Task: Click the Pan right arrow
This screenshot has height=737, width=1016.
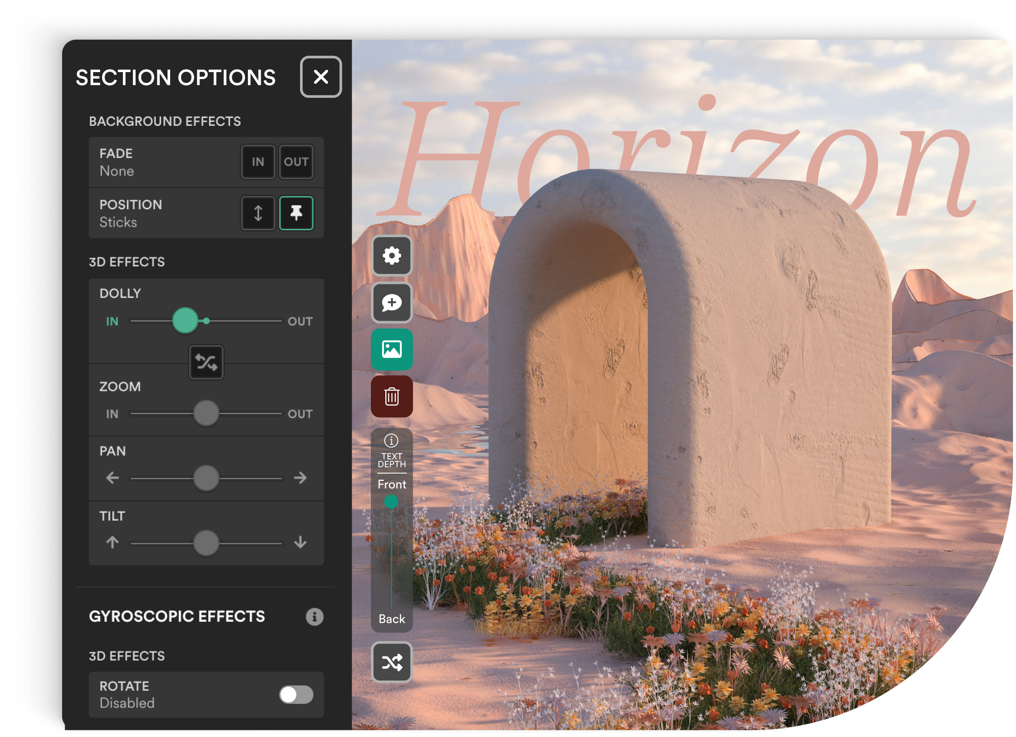Action: [x=300, y=478]
